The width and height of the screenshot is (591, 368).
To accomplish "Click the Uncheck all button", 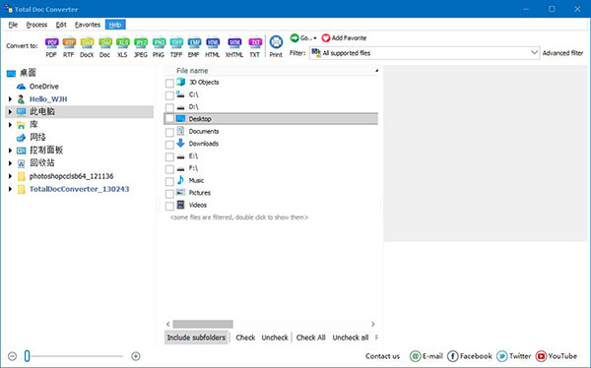I will tap(350, 337).
